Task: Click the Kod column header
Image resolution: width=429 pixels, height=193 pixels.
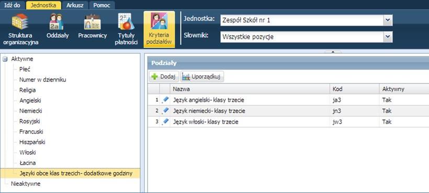Action: pos(355,89)
